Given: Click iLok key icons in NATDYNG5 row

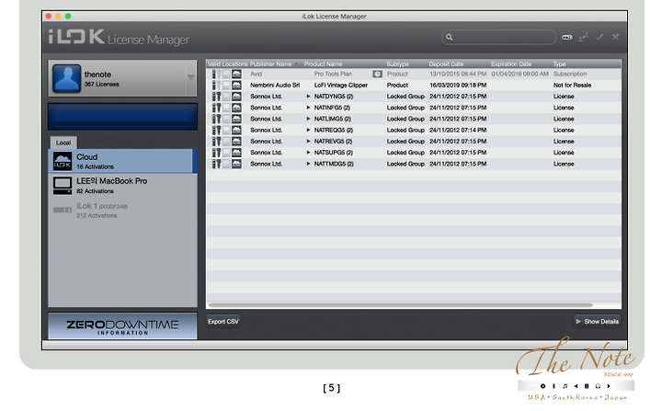Looking at the screenshot, I should (x=216, y=97).
